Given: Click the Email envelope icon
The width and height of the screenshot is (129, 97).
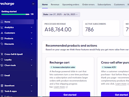Looking at the screenshot, I should click(2, 76).
